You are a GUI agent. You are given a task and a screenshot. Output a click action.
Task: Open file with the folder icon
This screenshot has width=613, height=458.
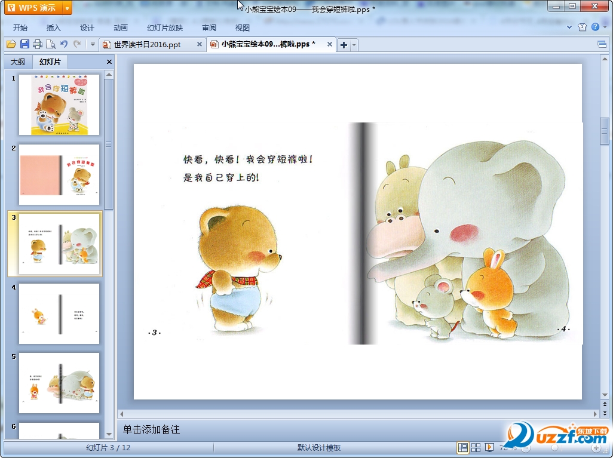point(11,44)
